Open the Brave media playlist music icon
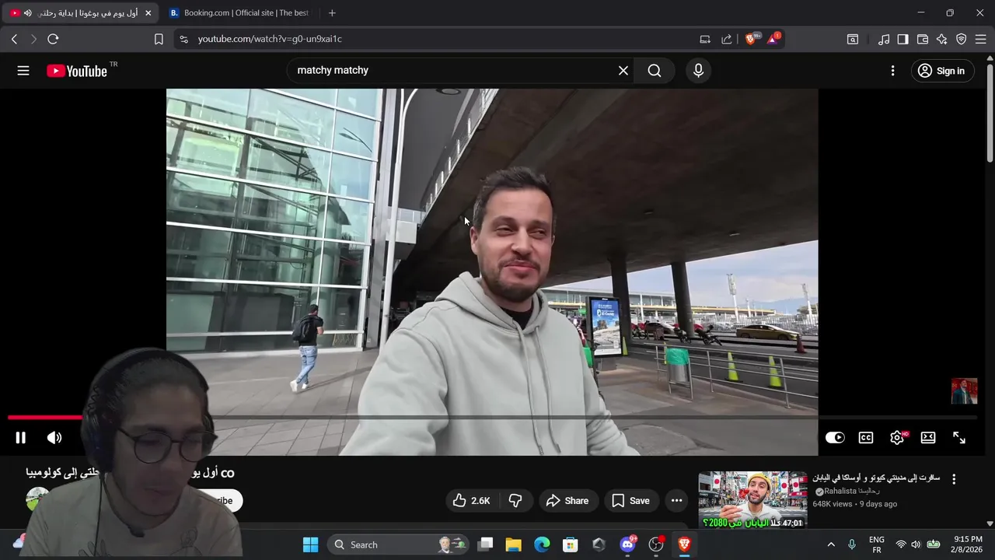The image size is (995, 560). pyautogui.click(x=884, y=39)
